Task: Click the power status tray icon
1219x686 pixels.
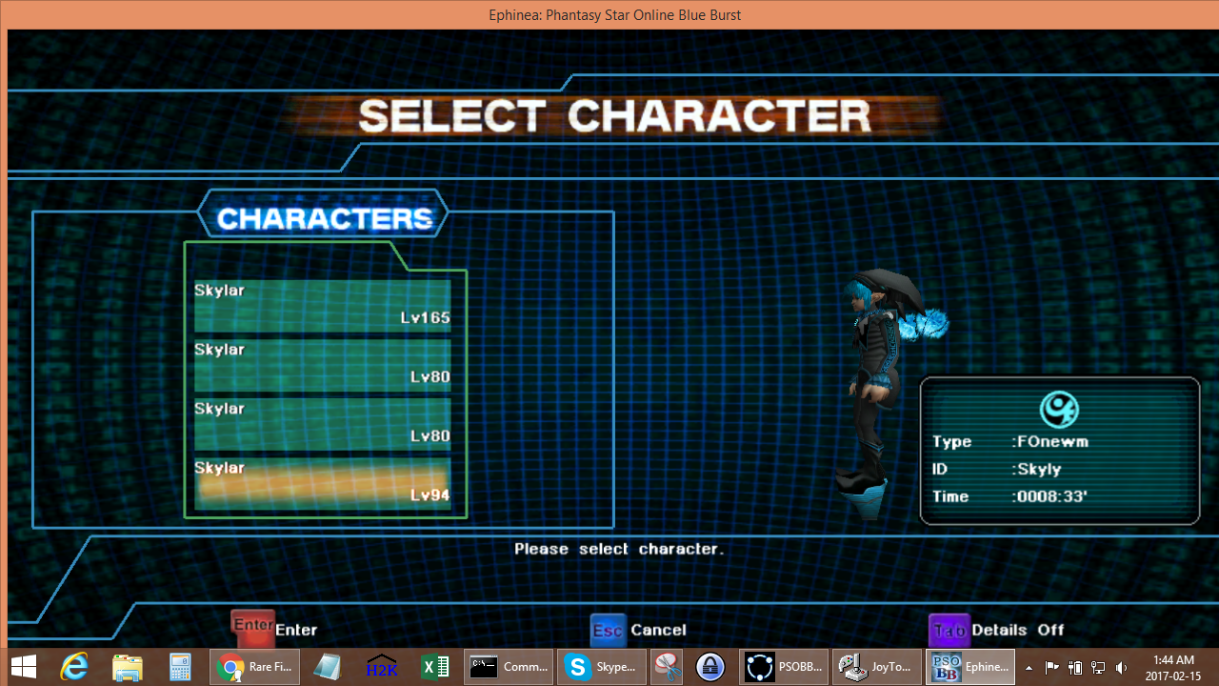Action: [x=1075, y=668]
